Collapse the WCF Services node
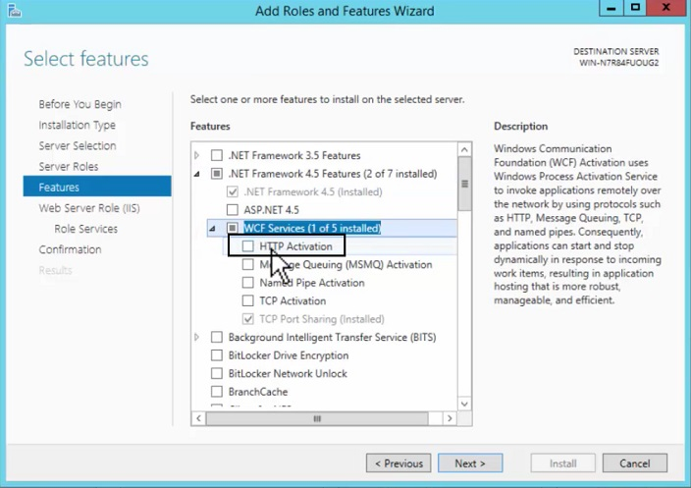The width and height of the screenshot is (691, 488). [212, 229]
